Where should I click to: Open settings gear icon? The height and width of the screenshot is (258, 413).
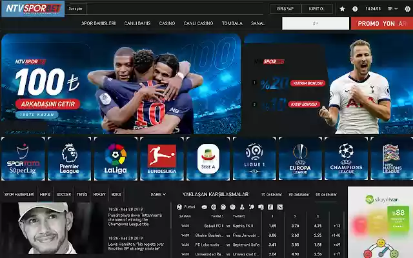(407, 9)
